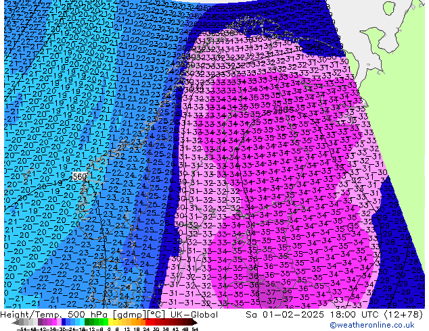Viewport: 429px width, 331px height.
Task: Click the 'Height/Temp. 500 hPa' chart title
Action: pos(55,315)
